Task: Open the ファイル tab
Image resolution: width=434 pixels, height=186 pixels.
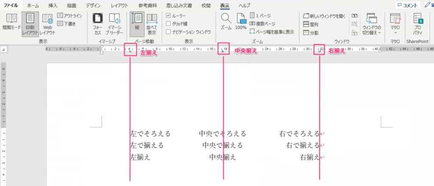Action: 11,5
